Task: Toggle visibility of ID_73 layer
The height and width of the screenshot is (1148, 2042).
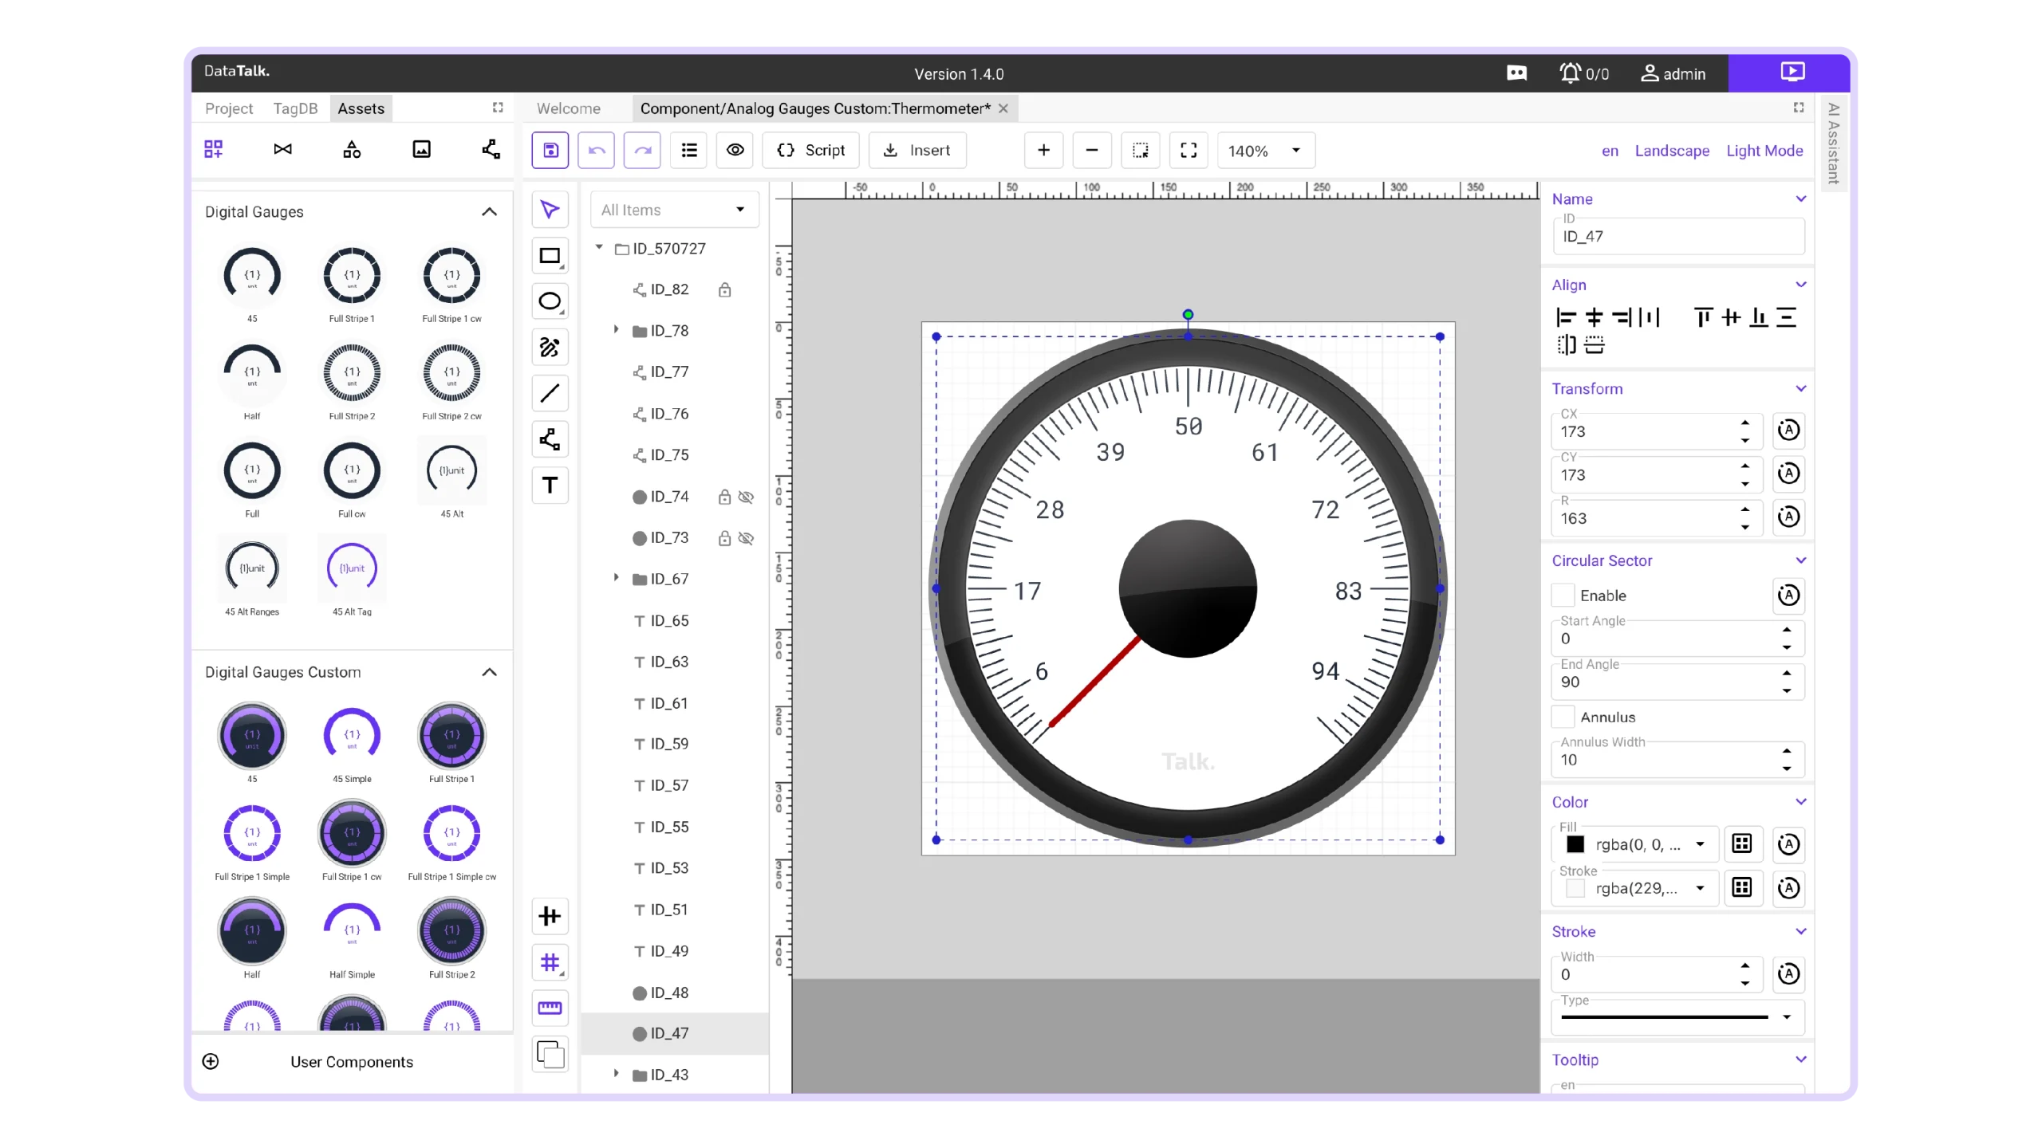Action: 746,538
